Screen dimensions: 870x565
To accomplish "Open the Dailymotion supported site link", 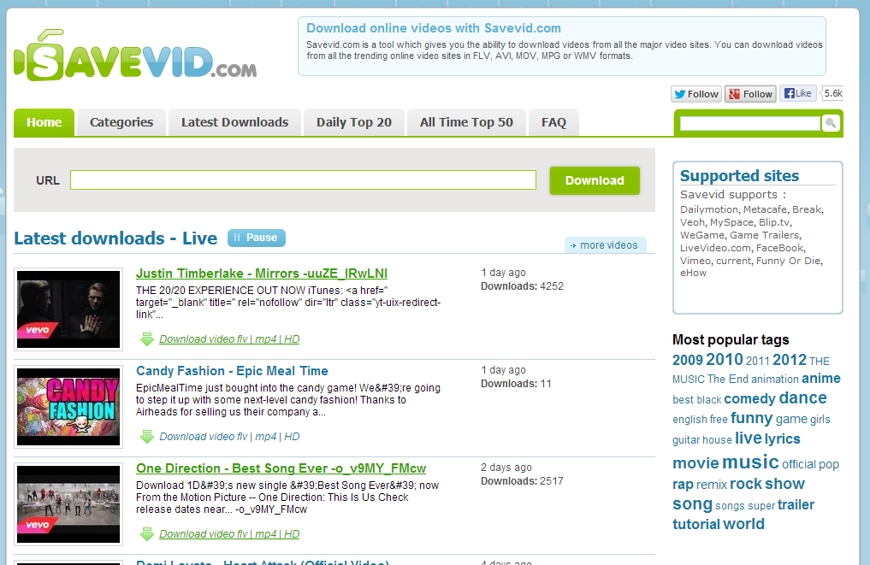I will (x=709, y=209).
